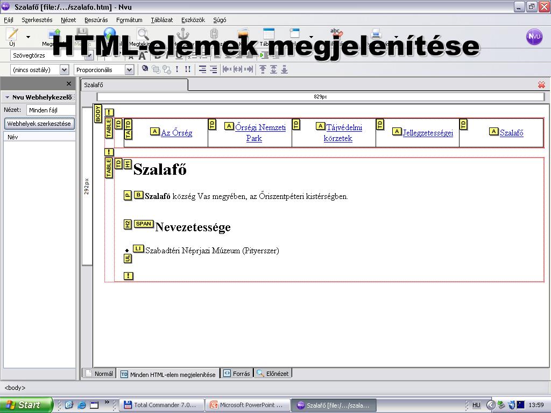Switch to the Normál view tab
The width and height of the screenshot is (551, 413).
(x=100, y=374)
